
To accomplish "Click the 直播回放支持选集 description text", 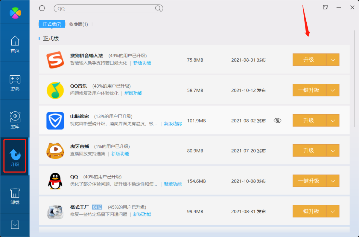I will (x=88, y=154).
